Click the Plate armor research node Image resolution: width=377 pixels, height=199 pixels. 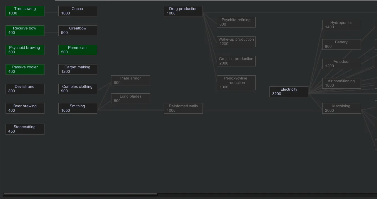(131, 81)
